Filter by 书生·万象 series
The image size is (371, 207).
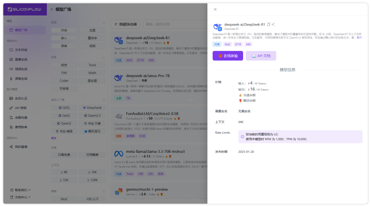coord(92,123)
